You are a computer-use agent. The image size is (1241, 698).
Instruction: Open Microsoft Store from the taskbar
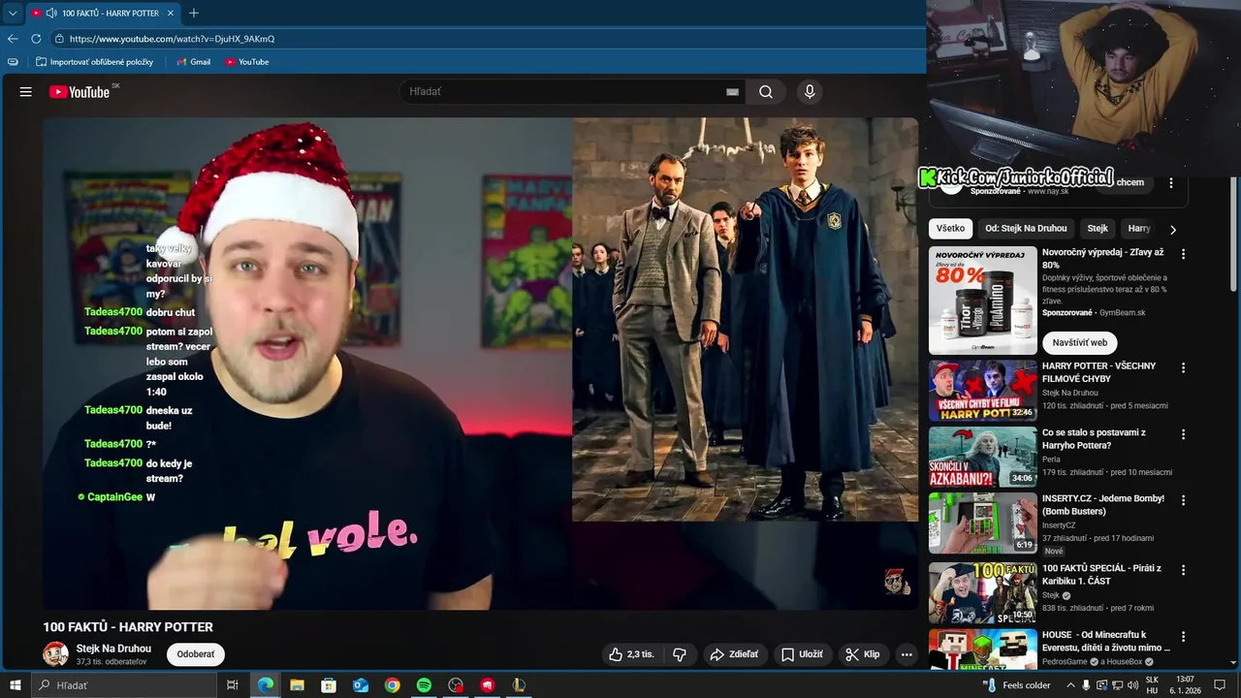click(x=329, y=685)
